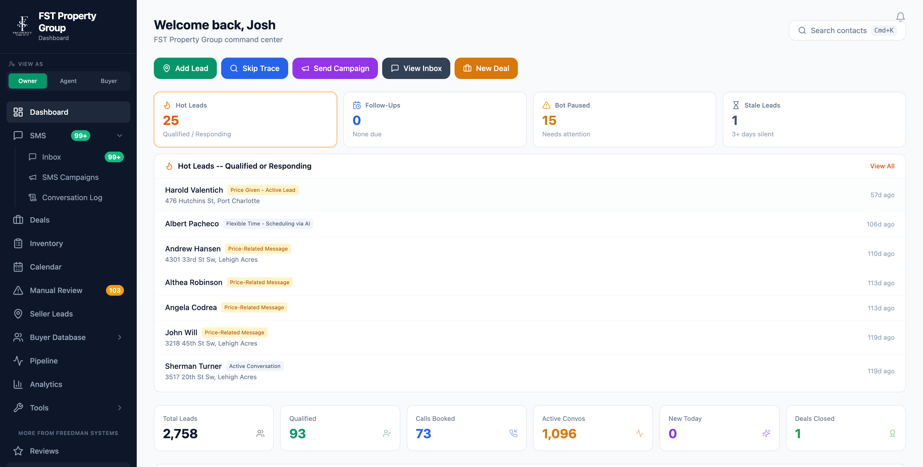Click the Tools wrench icon
This screenshot has height=467, width=923.
point(18,407)
